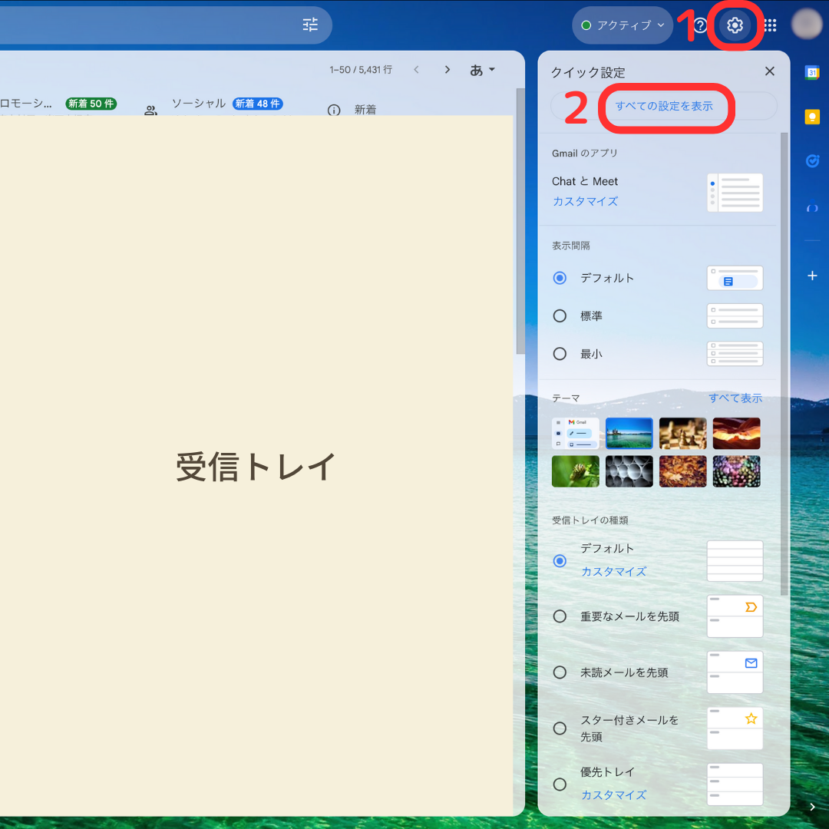Click 標準 density preview thumbnail

coord(735,315)
